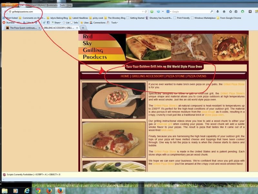Follow the pizza dough text link
This screenshot has width=258, height=194.
(208, 112)
